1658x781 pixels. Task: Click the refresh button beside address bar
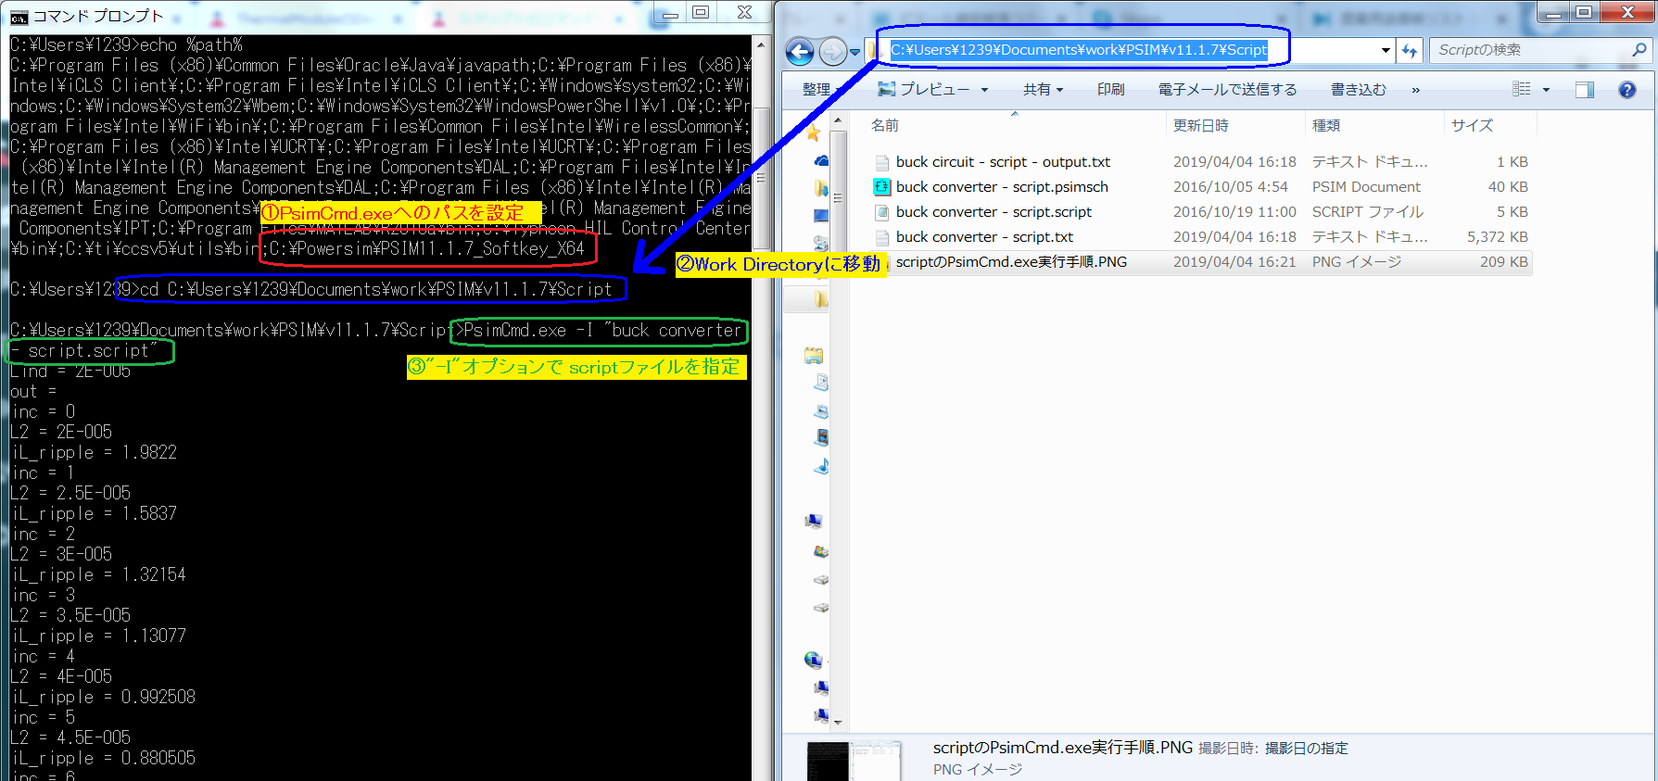(x=1410, y=51)
